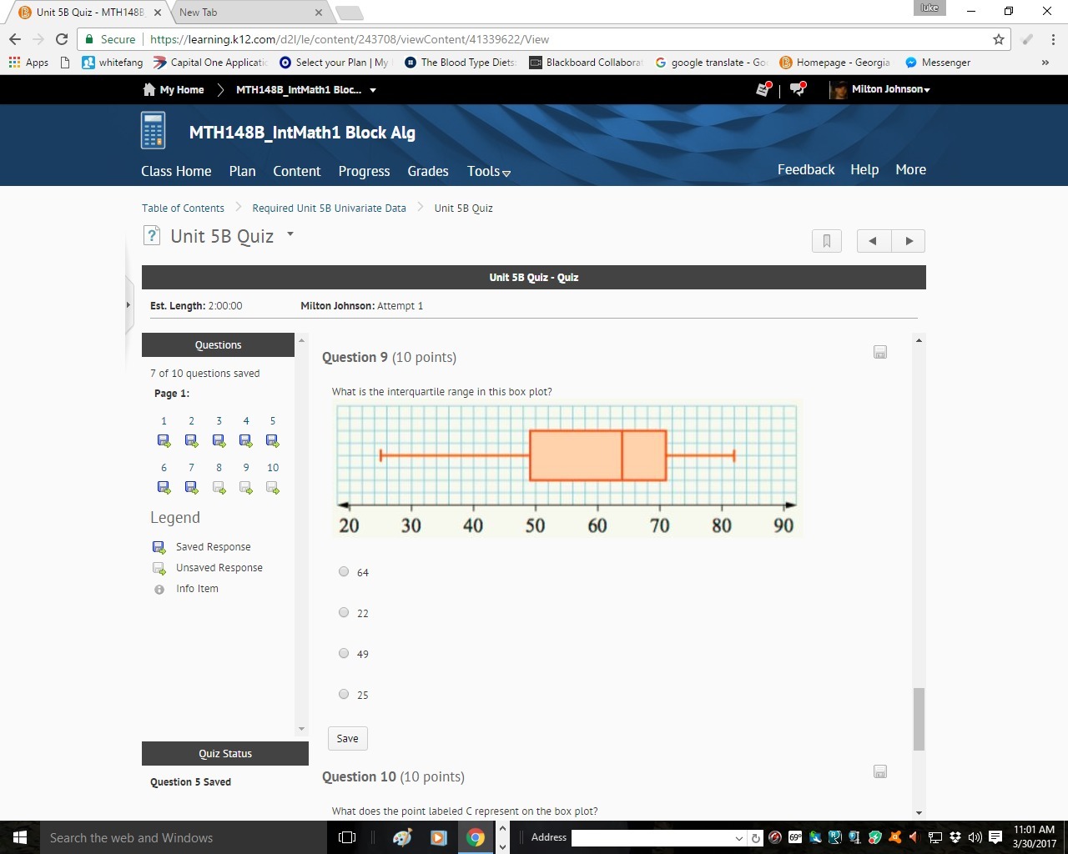This screenshot has width=1068, height=854.
Task: Go to the previous content item
Action: (x=873, y=241)
